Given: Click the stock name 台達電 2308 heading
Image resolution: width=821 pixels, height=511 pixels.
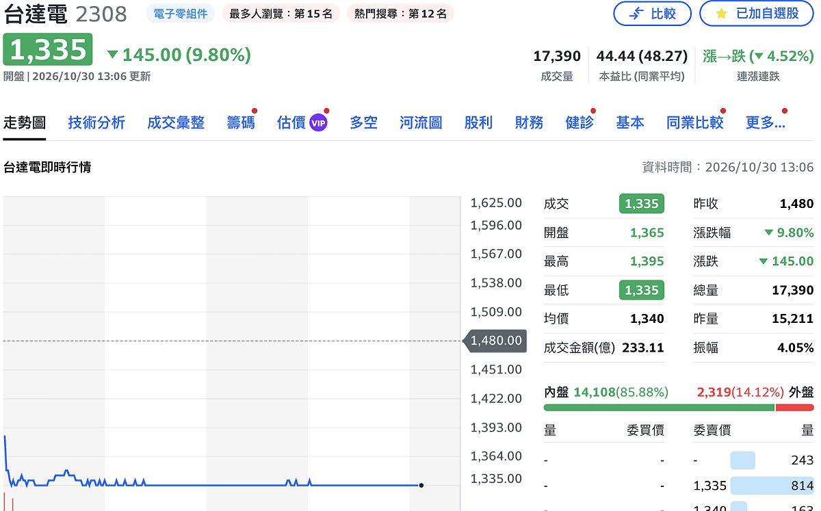Looking at the screenshot, I should [x=65, y=14].
